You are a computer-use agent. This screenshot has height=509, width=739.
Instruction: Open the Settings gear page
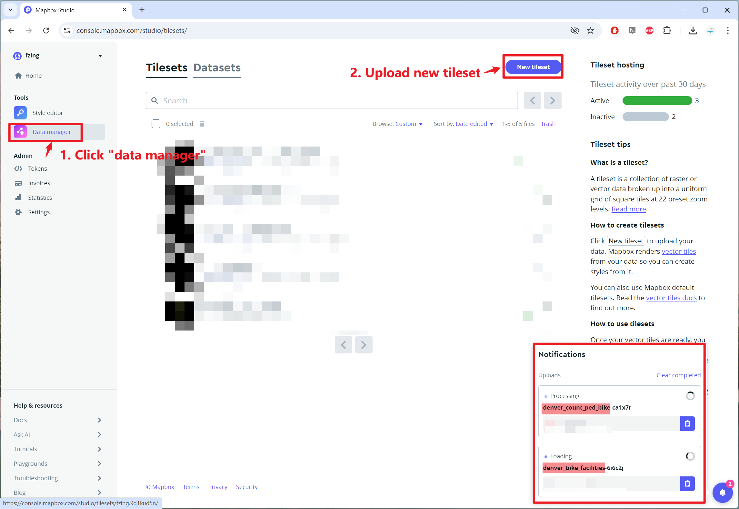tap(32, 212)
